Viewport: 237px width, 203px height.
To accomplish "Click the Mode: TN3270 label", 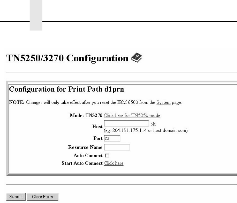I will pos(86,115).
